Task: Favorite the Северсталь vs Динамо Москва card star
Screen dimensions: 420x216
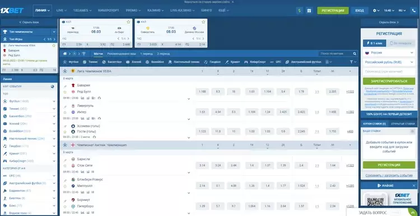Action: (x=203, y=22)
